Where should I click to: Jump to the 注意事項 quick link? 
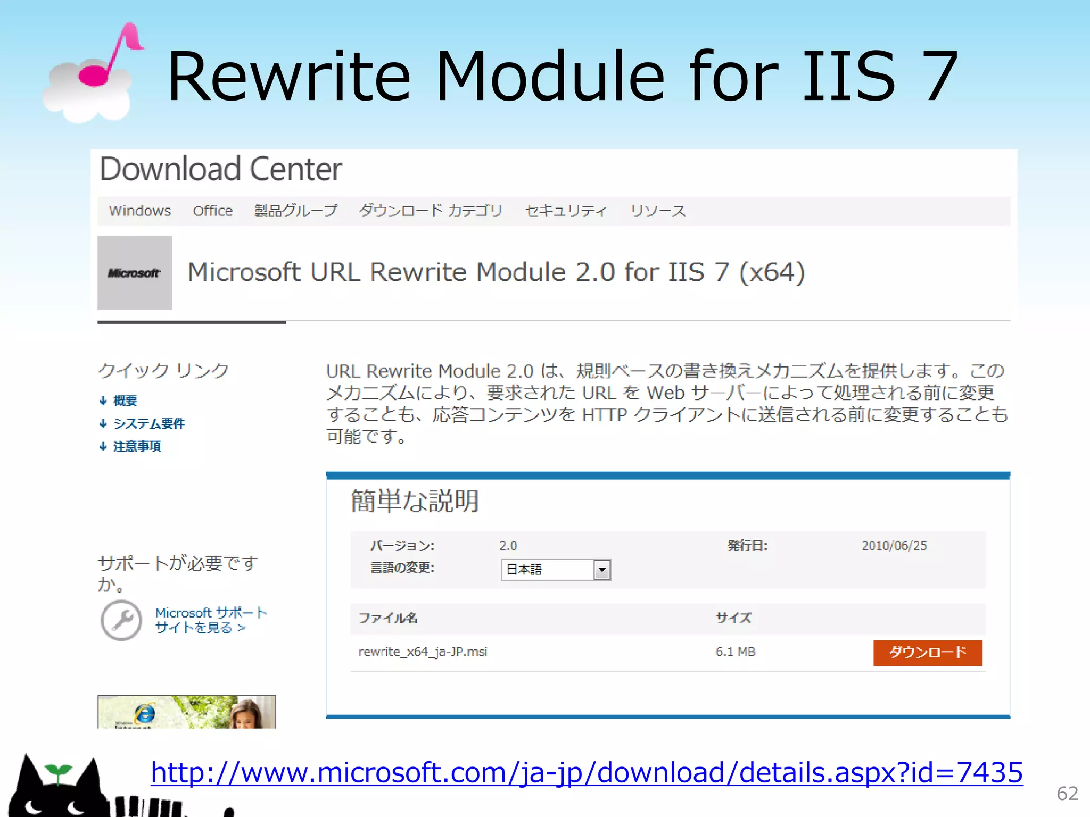click(x=137, y=446)
